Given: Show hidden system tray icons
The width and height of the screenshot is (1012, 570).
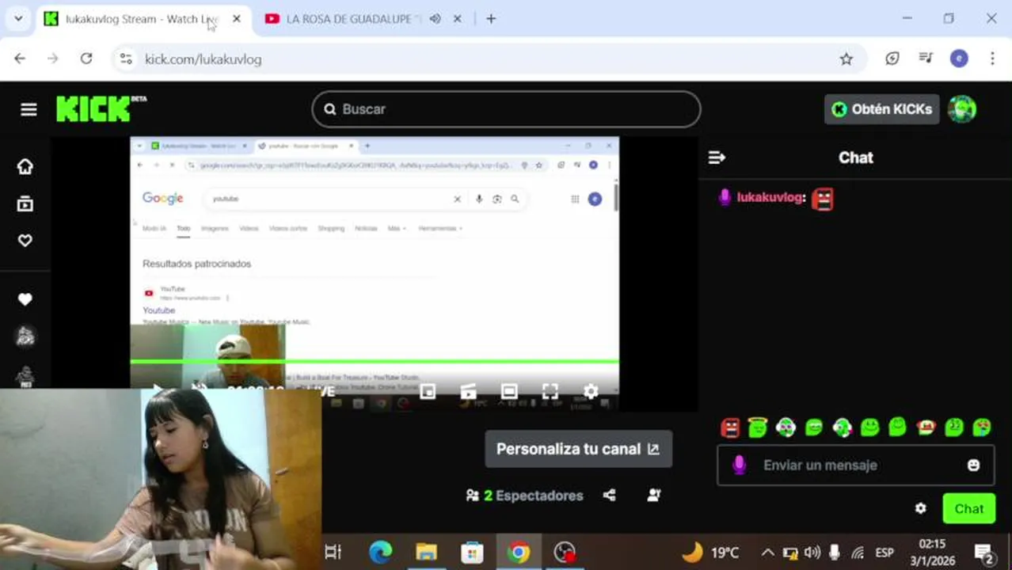Looking at the screenshot, I should pyautogui.click(x=767, y=553).
